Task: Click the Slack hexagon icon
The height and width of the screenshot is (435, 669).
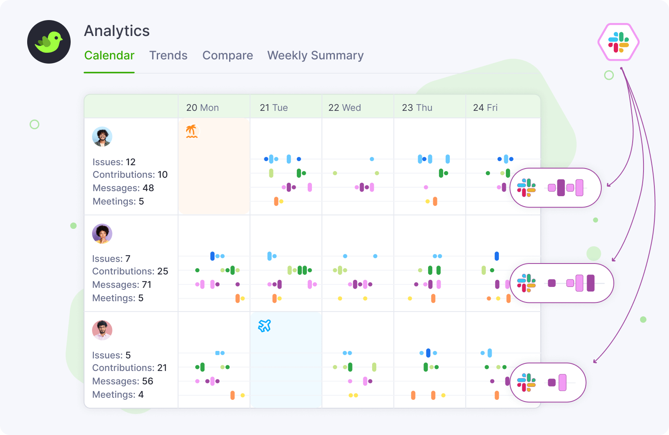Action: coord(618,42)
